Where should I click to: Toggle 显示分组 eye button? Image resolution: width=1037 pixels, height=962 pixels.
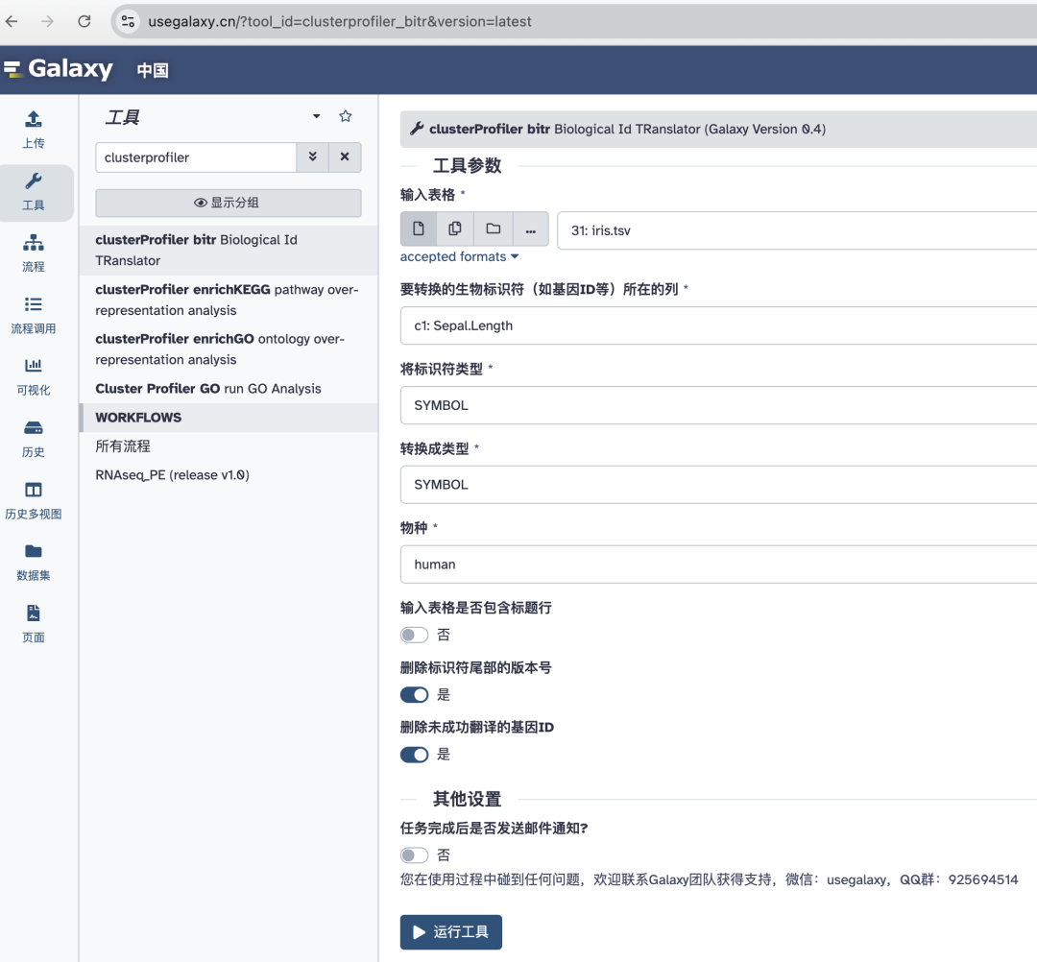click(x=229, y=203)
